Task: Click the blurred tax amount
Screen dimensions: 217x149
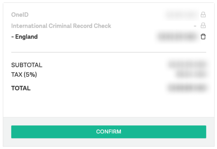Action: point(192,74)
